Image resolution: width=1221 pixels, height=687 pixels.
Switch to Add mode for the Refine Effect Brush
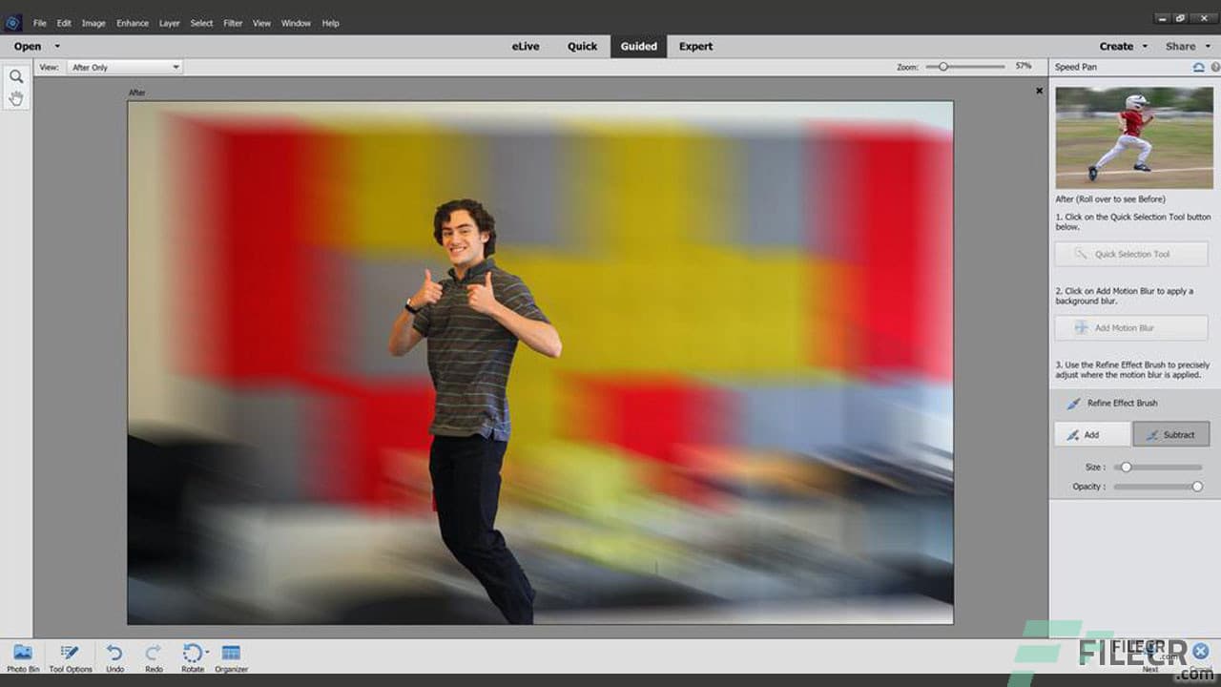[1091, 434]
